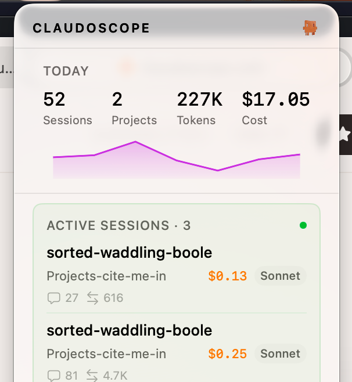The width and height of the screenshot is (352, 382).
Task: Open the first sorted-waddling-boole session
Action: [129, 253]
